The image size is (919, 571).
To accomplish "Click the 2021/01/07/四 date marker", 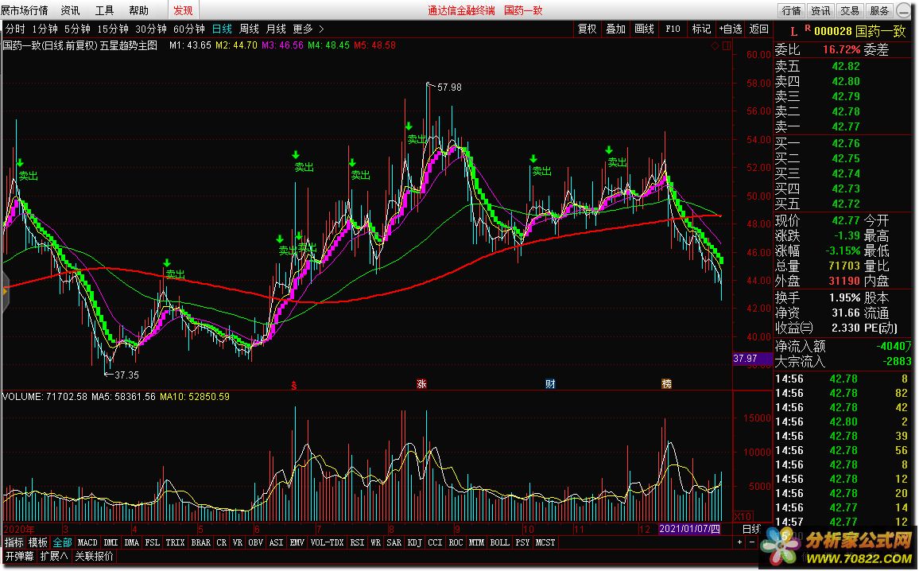I will pos(690,529).
